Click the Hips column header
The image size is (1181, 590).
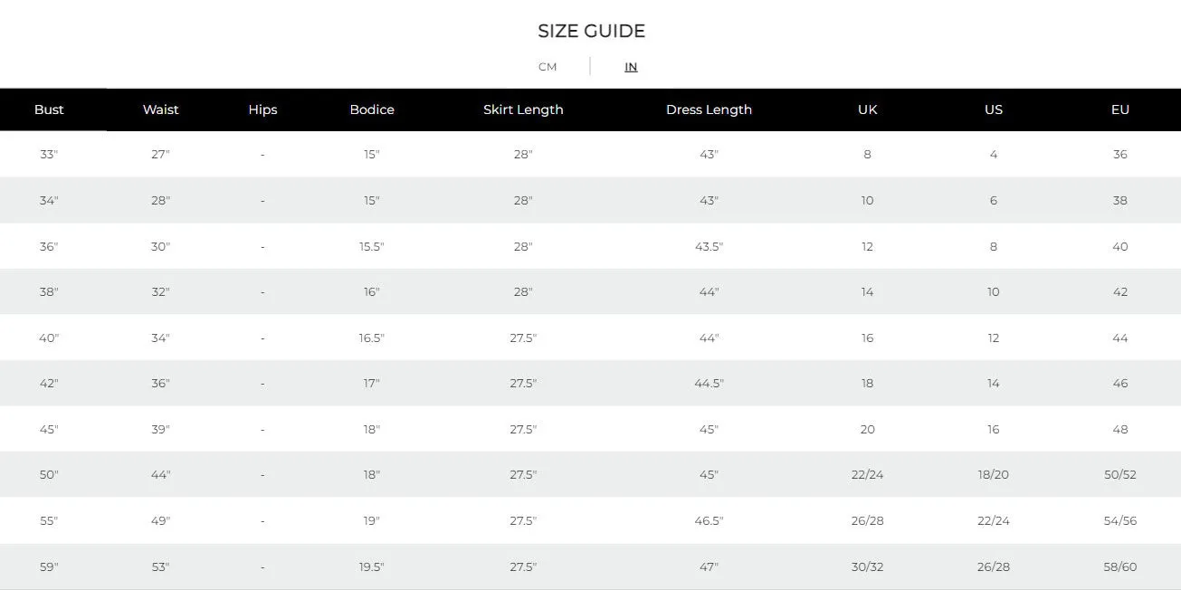coord(262,109)
